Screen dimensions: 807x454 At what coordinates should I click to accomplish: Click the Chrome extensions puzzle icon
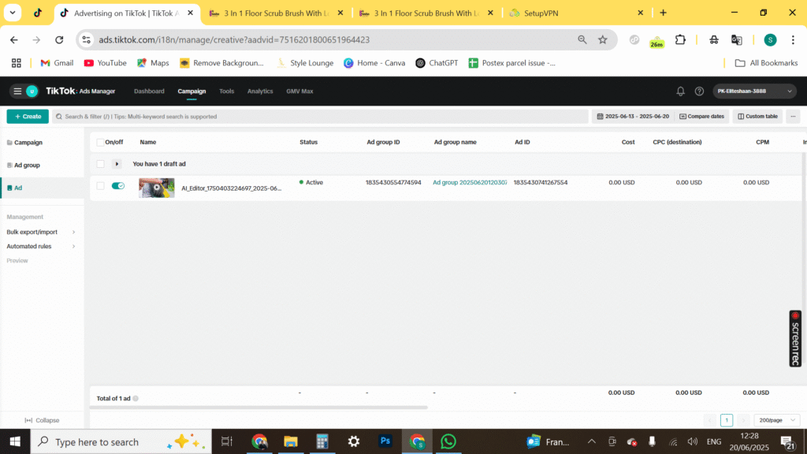point(681,39)
